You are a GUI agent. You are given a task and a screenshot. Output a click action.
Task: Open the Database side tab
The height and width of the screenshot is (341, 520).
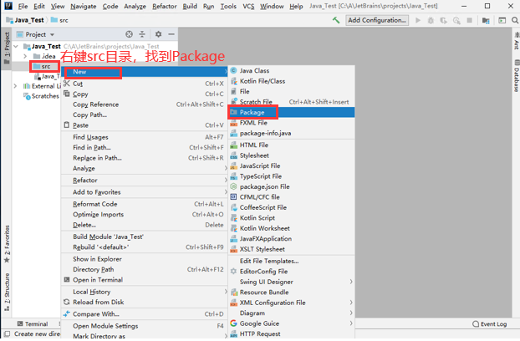click(517, 76)
